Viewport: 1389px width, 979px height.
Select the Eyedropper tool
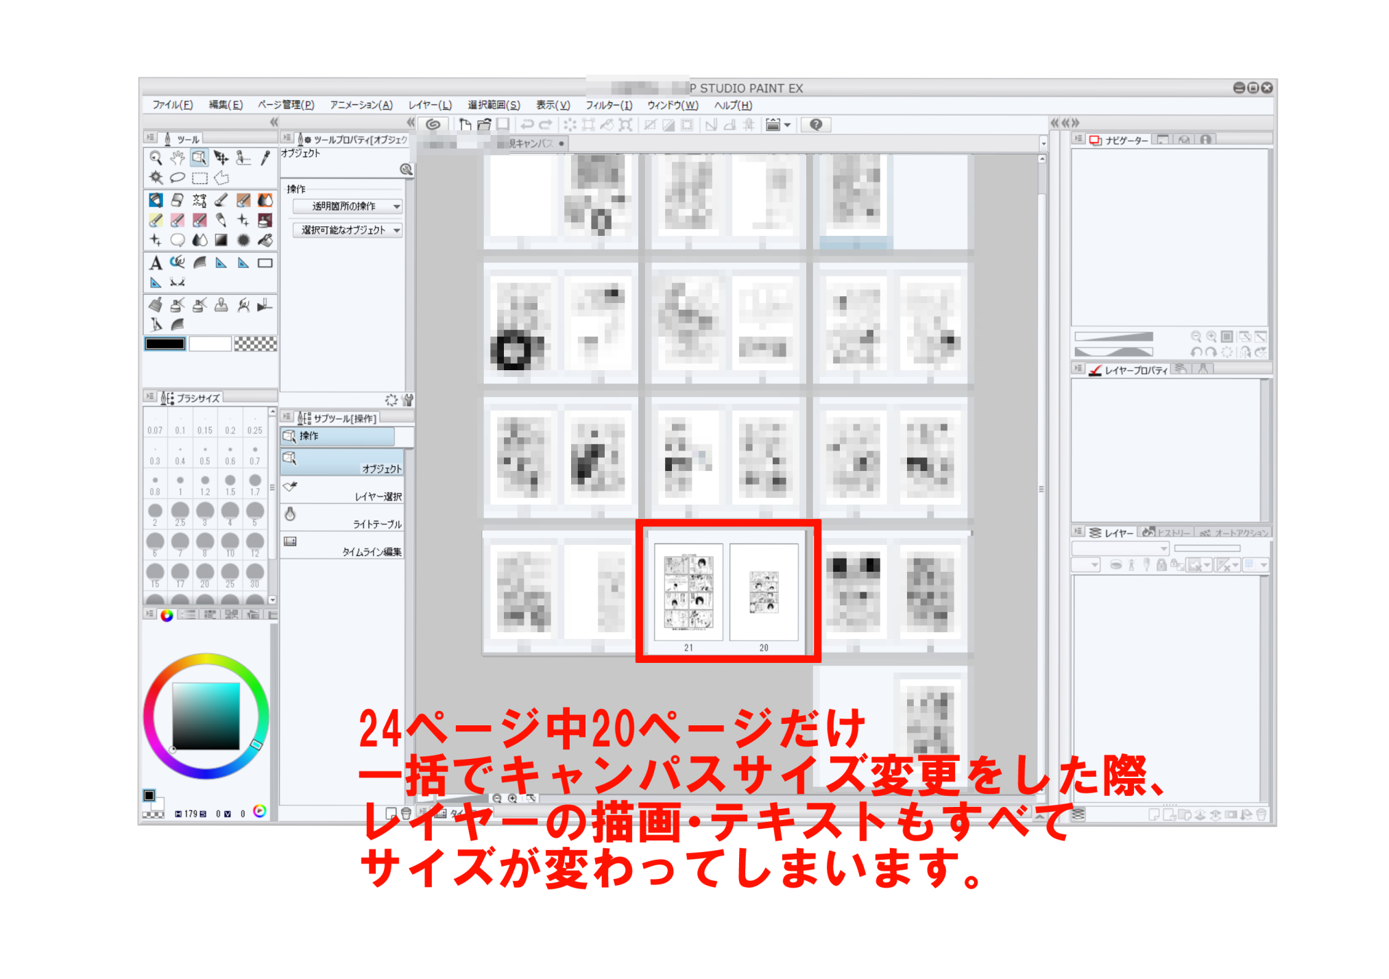[x=265, y=158]
